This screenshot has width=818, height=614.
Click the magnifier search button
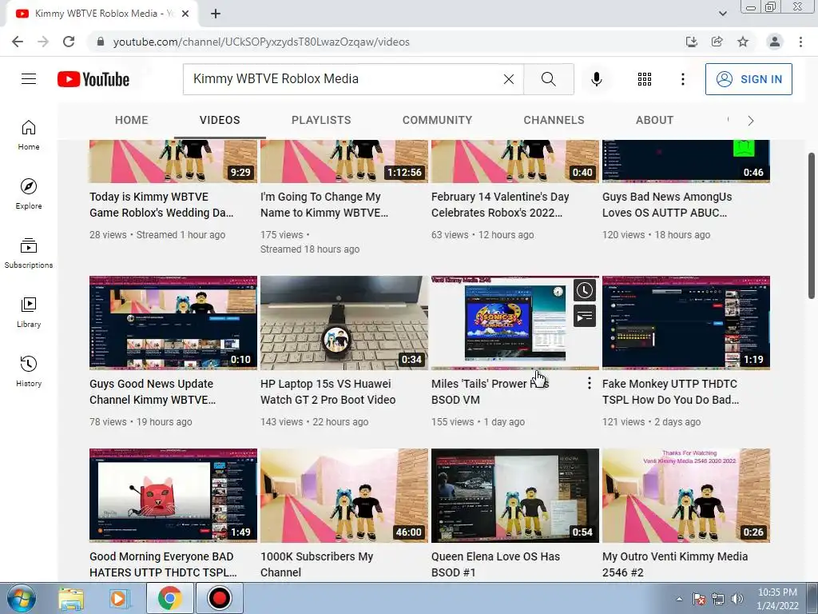coord(548,79)
